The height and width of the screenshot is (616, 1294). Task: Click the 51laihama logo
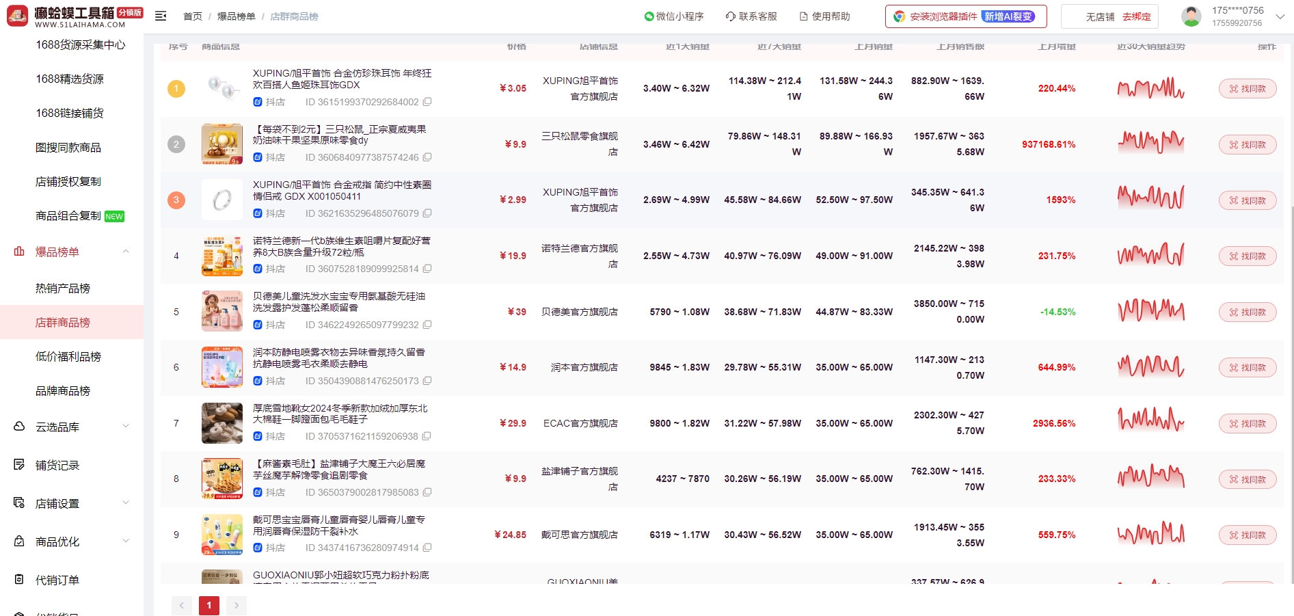(x=75, y=16)
